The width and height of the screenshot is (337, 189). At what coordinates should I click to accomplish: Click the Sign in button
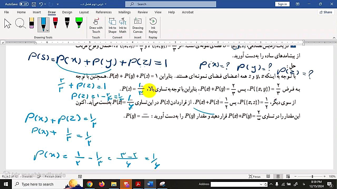click(282, 4)
